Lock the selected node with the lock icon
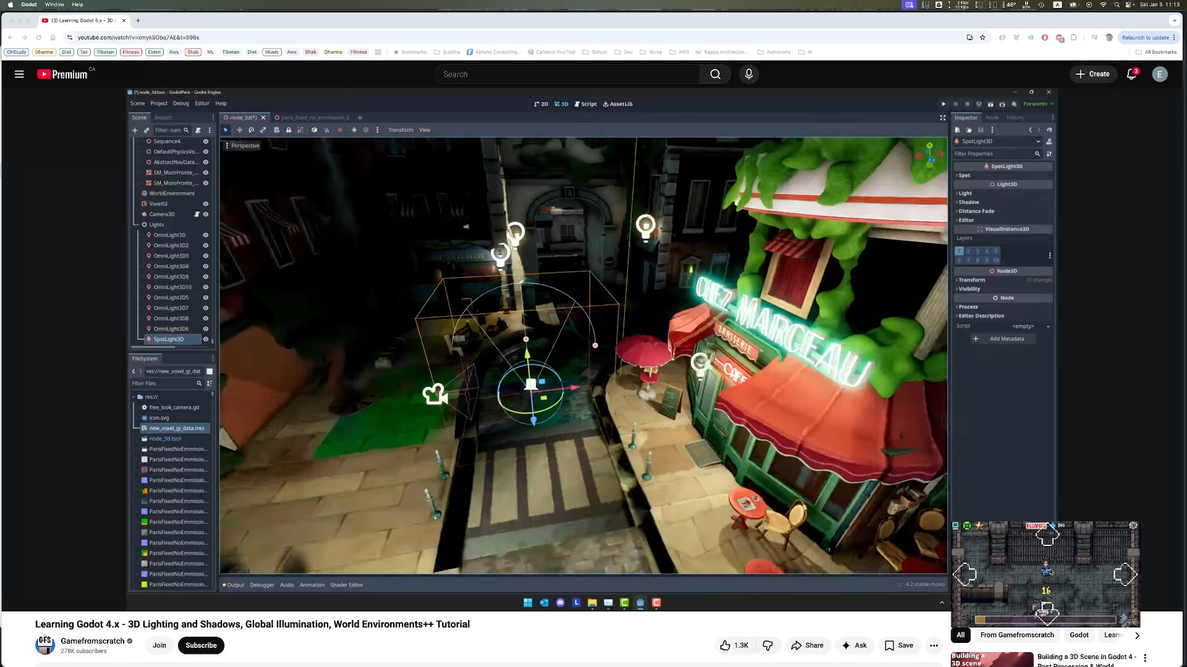The height and width of the screenshot is (667, 1187). [289, 130]
